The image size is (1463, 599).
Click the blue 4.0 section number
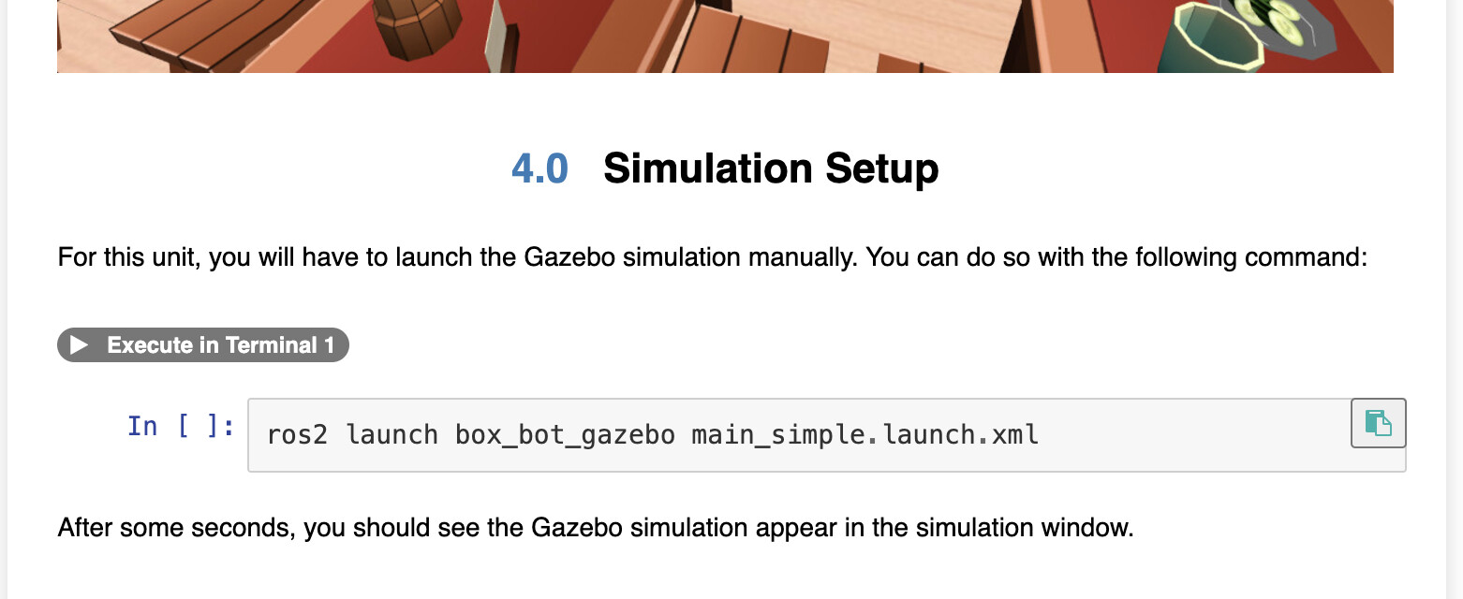[540, 169]
